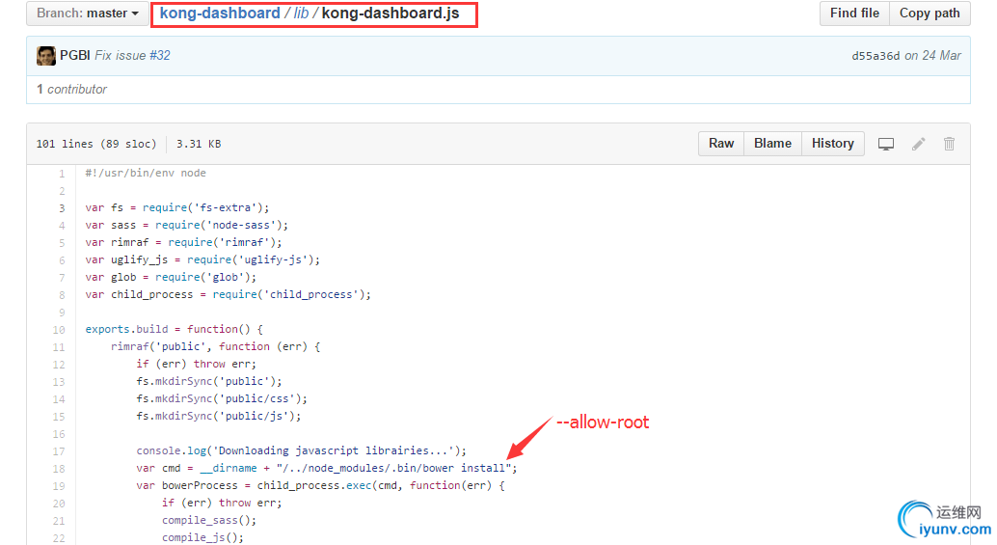The height and width of the screenshot is (545, 997).
Task: Click the require('uglify-js') code line
Action: pyautogui.click(x=202, y=259)
